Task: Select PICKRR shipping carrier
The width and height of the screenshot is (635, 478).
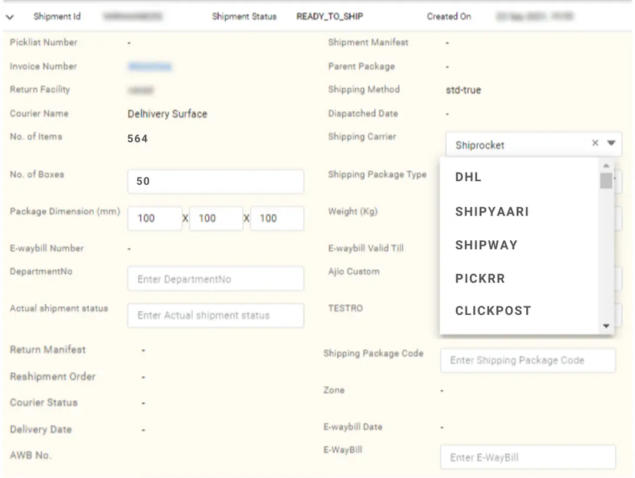Action: 480,278
